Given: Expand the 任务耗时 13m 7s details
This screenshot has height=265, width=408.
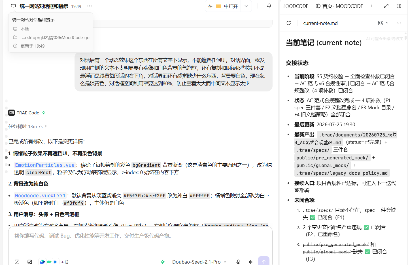Looking at the screenshot, I should point(27,126).
